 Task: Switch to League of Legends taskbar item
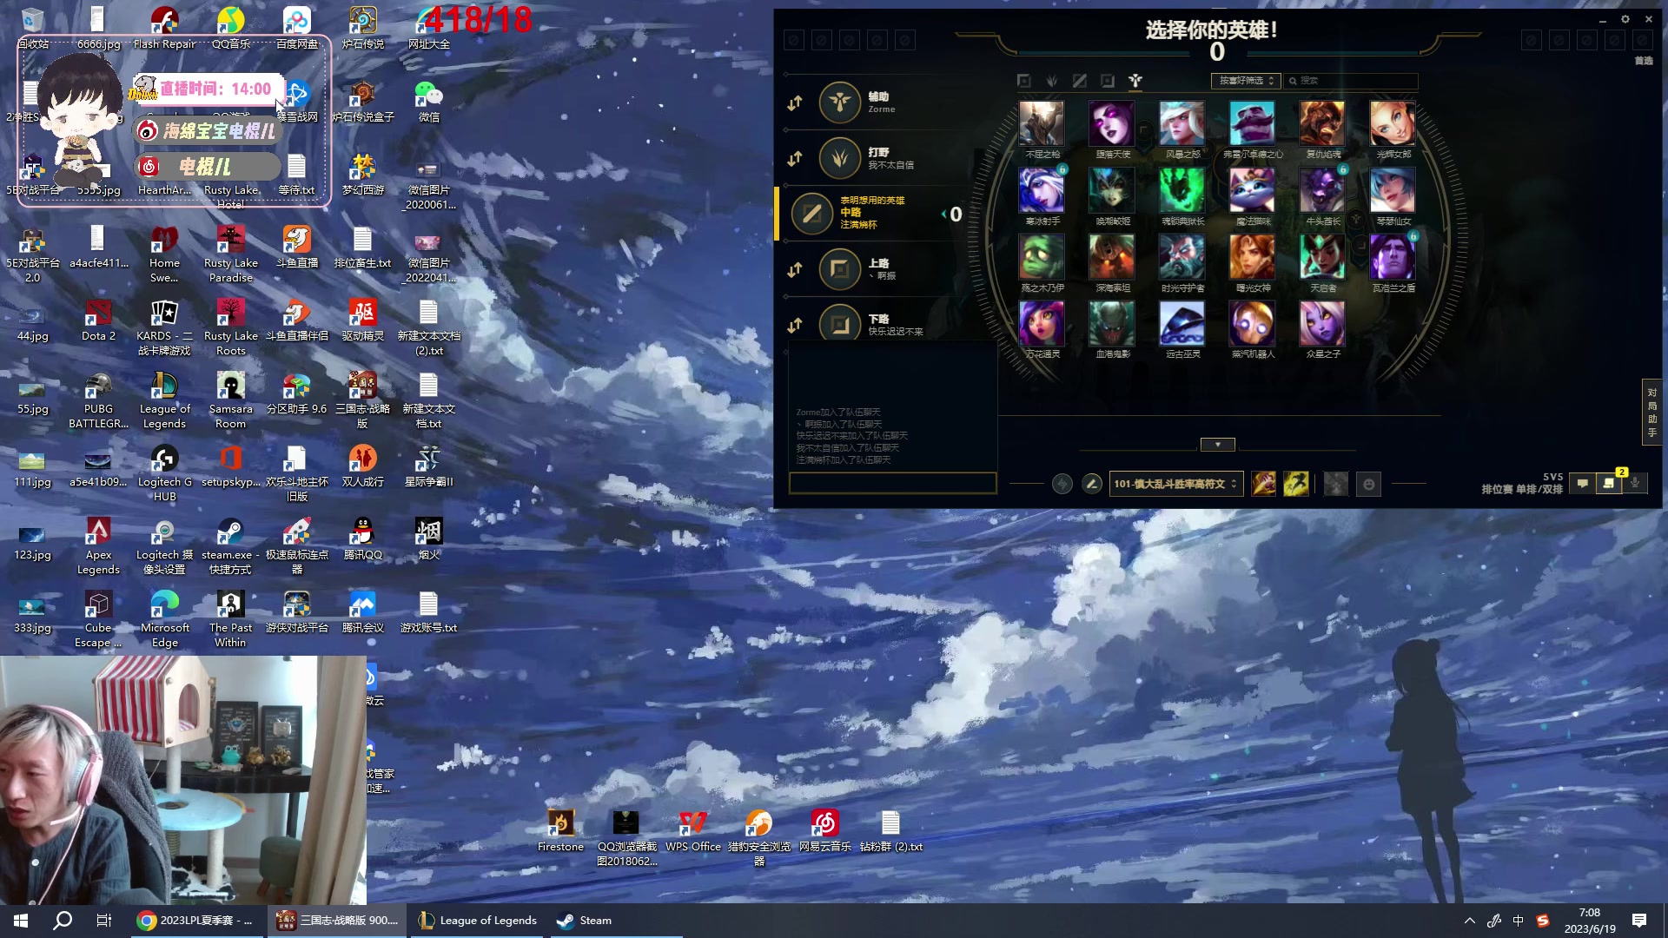pyautogui.click(x=478, y=921)
